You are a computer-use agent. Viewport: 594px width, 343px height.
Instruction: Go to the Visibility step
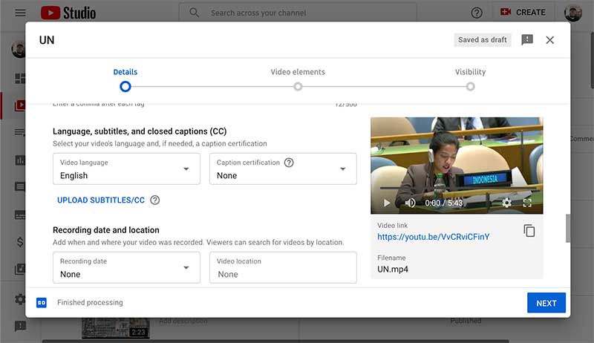tap(470, 72)
